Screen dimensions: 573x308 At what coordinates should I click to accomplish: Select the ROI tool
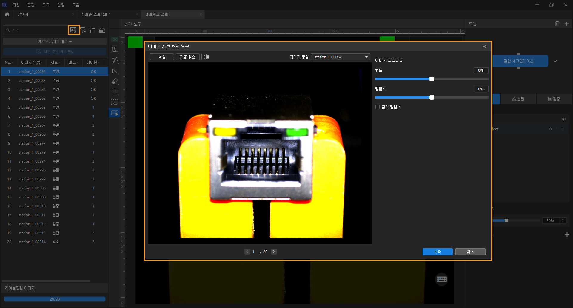[115, 102]
